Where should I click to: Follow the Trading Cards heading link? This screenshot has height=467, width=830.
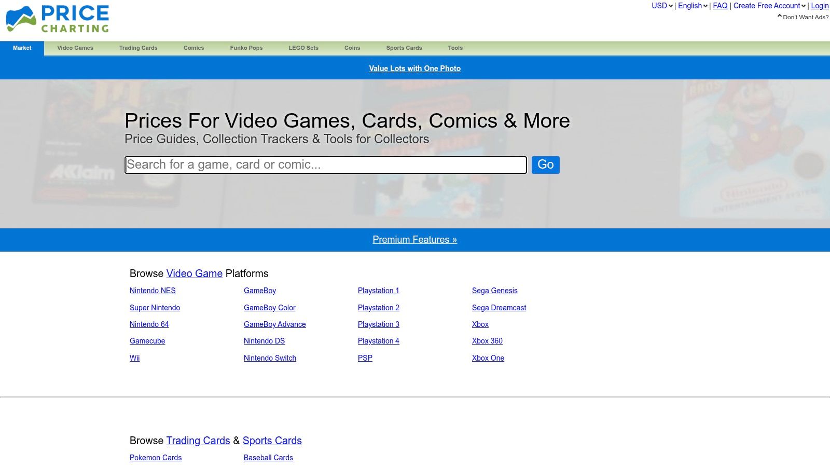pyautogui.click(x=198, y=441)
